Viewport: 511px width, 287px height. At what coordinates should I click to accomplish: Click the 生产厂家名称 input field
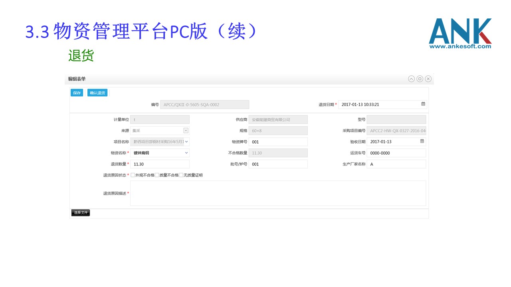[396, 164]
